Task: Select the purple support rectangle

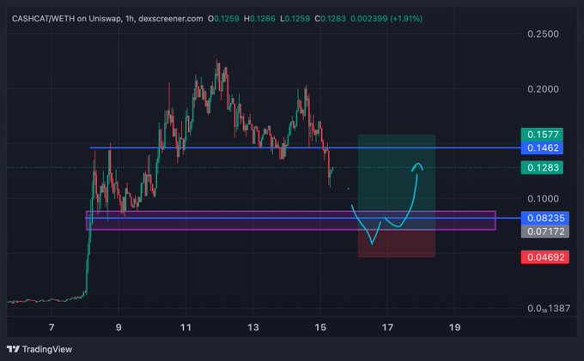Action: coord(290,221)
